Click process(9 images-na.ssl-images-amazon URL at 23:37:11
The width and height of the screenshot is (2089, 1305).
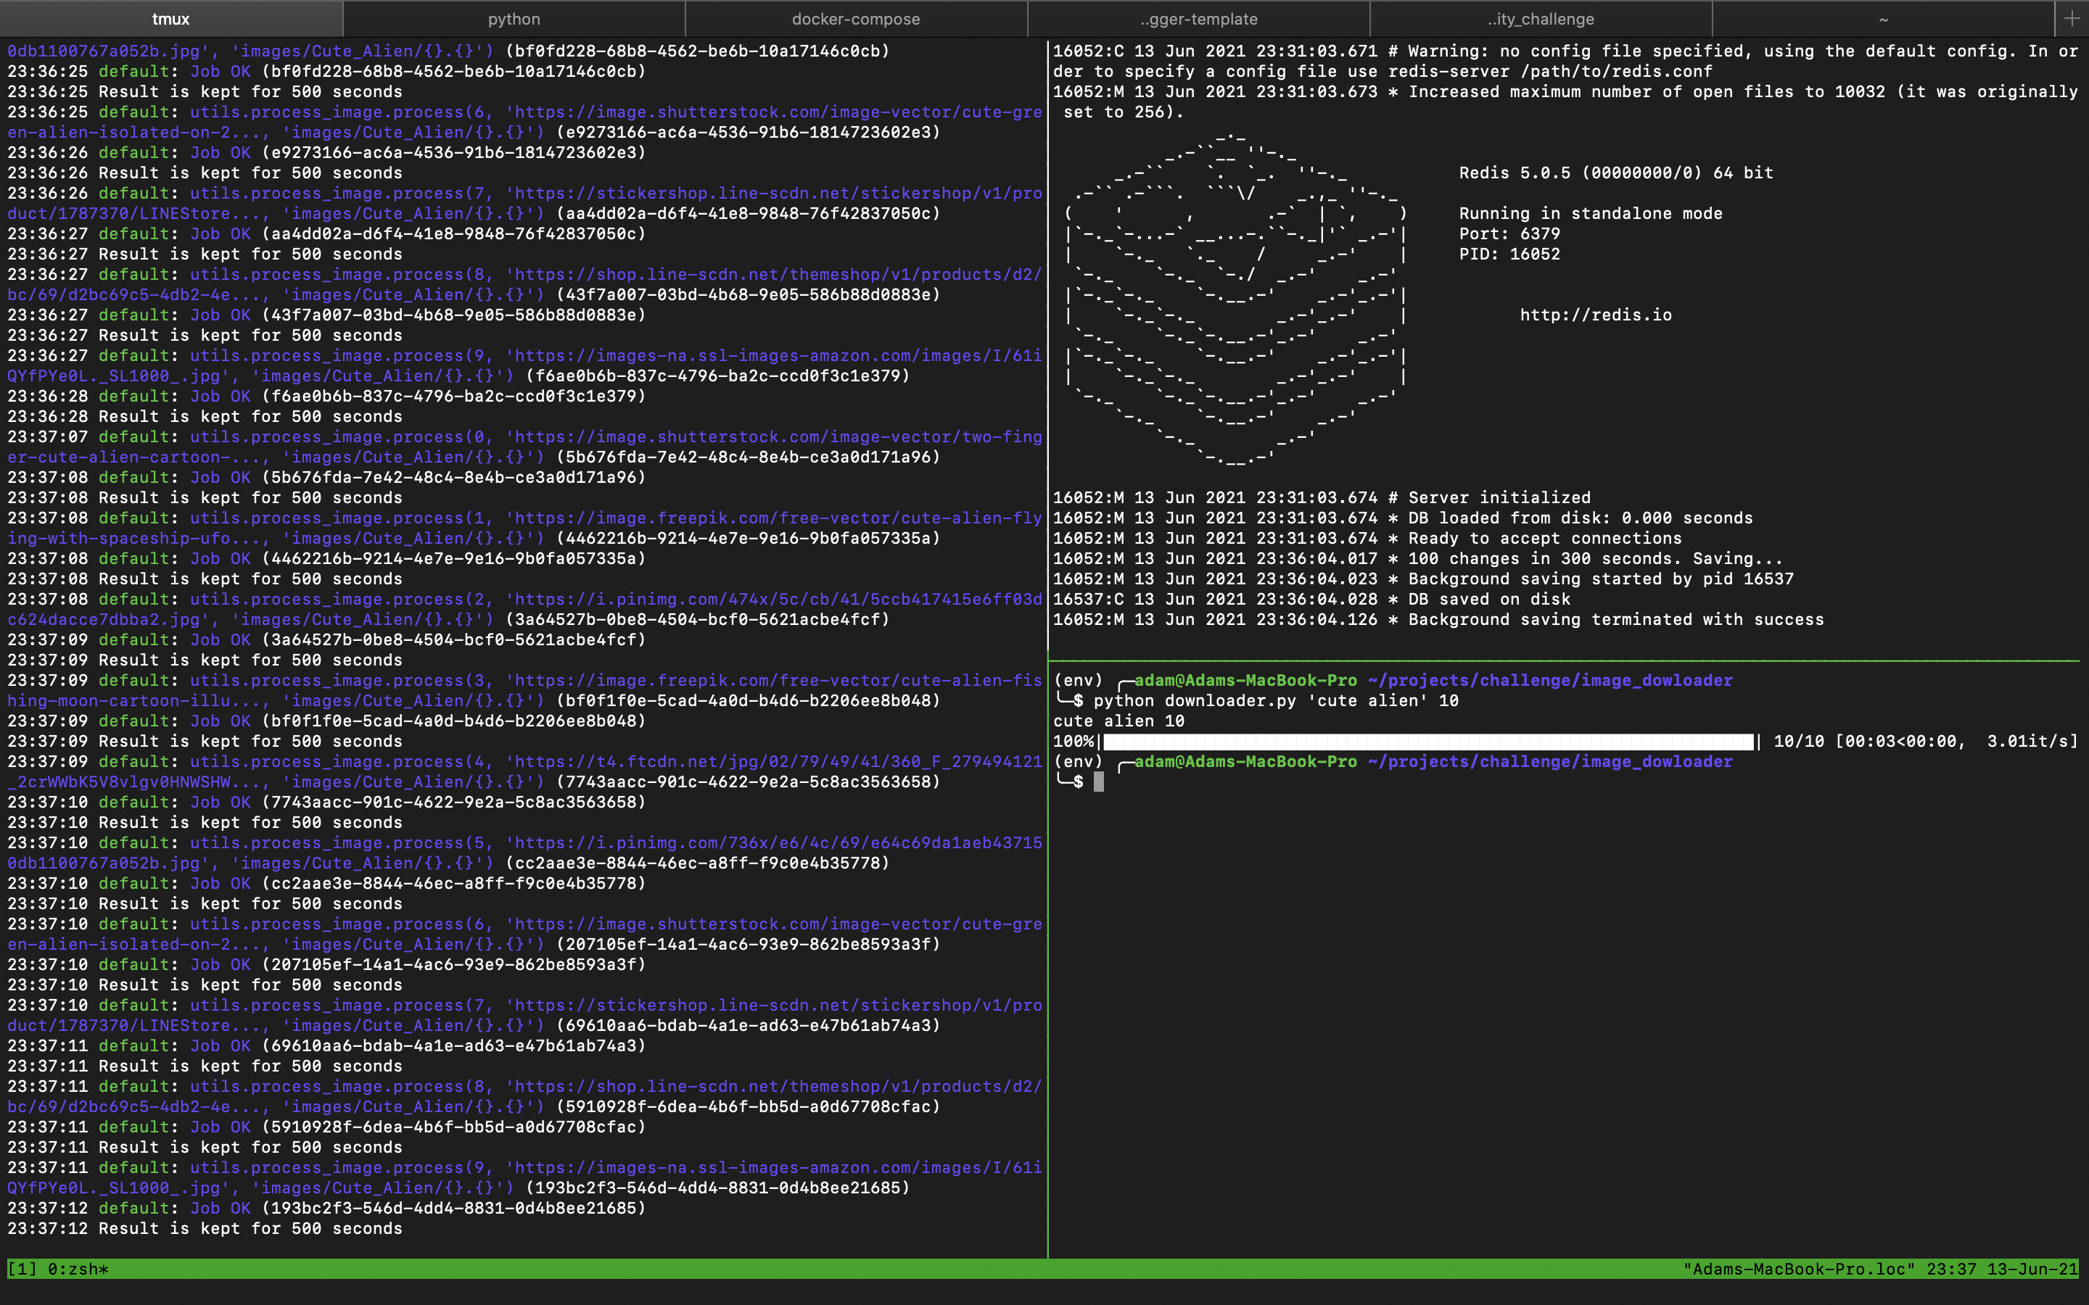[x=525, y=1178]
